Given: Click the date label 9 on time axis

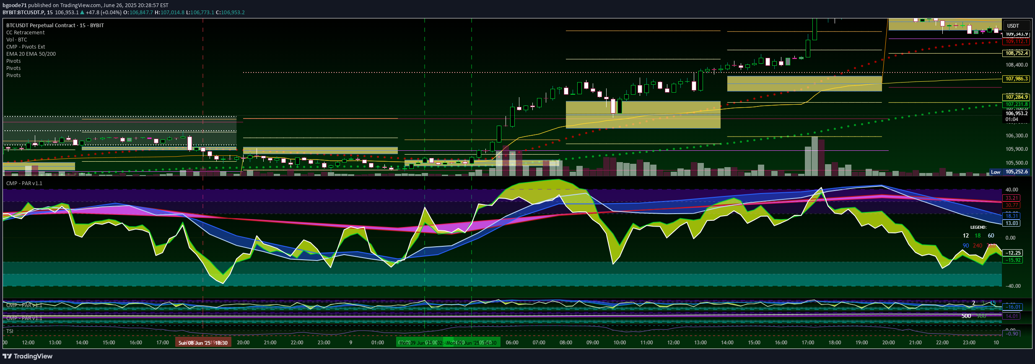Looking at the screenshot, I should pos(351,343).
